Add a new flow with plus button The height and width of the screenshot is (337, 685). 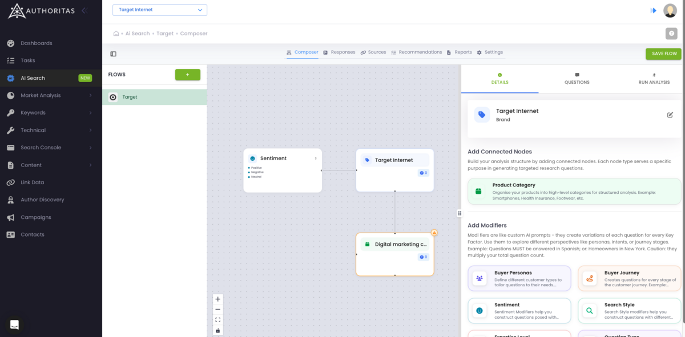pyautogui.click(x=187, y=75)
